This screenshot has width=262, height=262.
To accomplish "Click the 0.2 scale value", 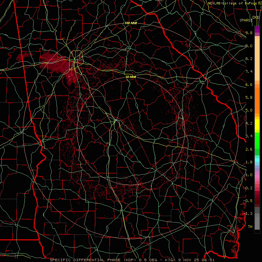I will [x=249, y=188].
